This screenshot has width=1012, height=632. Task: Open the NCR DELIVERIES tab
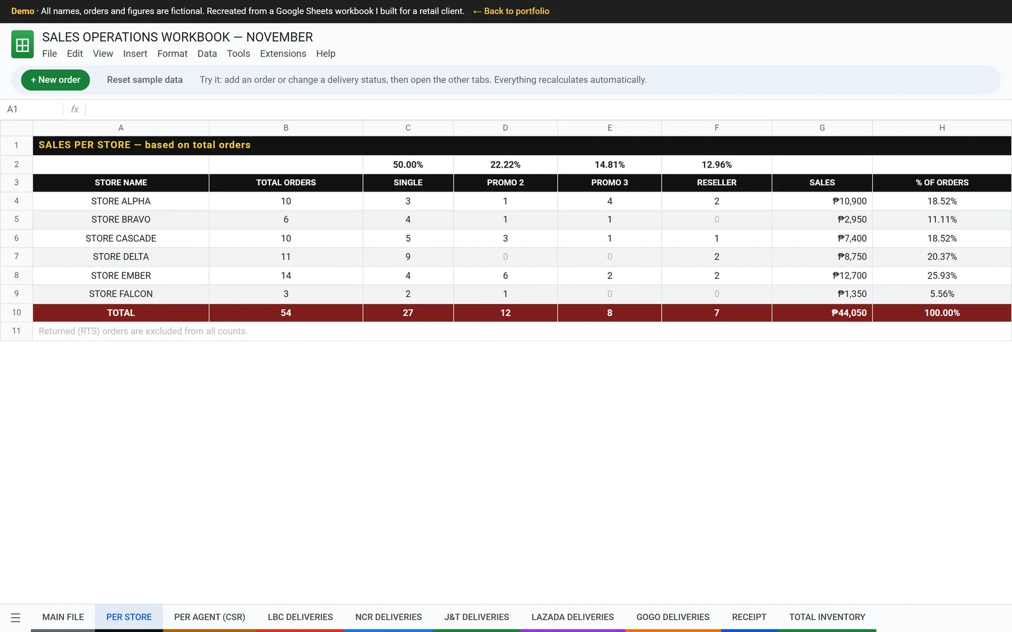click(x=388, y=617)
